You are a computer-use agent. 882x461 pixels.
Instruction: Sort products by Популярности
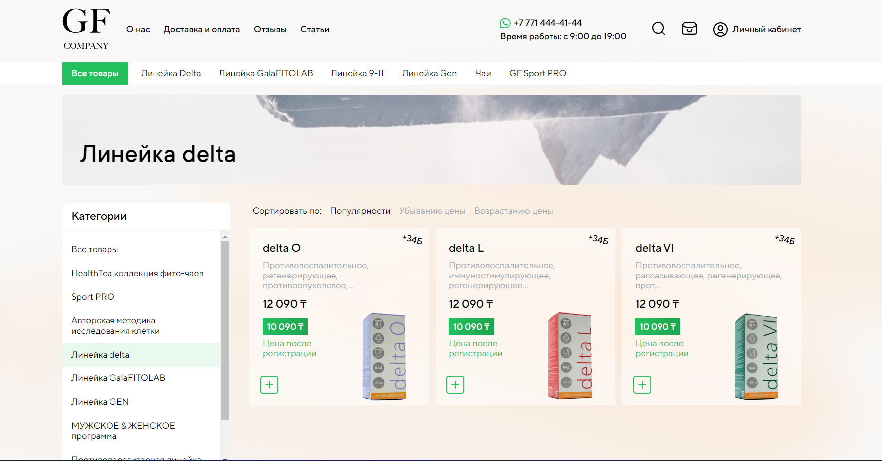[x=360, y=211]
